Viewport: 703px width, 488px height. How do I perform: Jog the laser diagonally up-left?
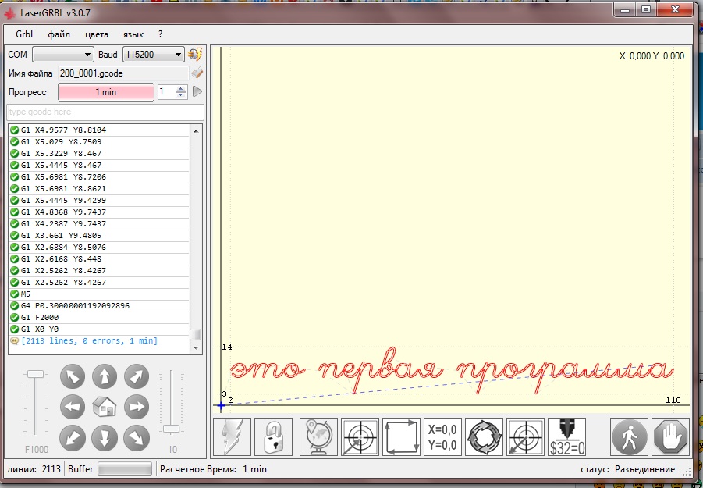73,376
